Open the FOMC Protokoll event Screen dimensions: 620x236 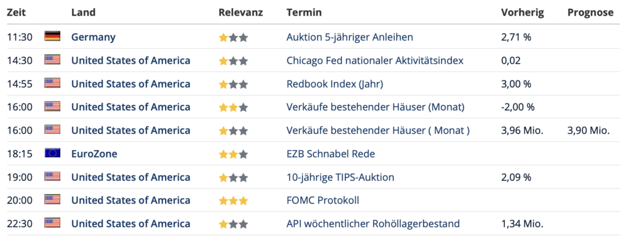(x=323, y=201)
